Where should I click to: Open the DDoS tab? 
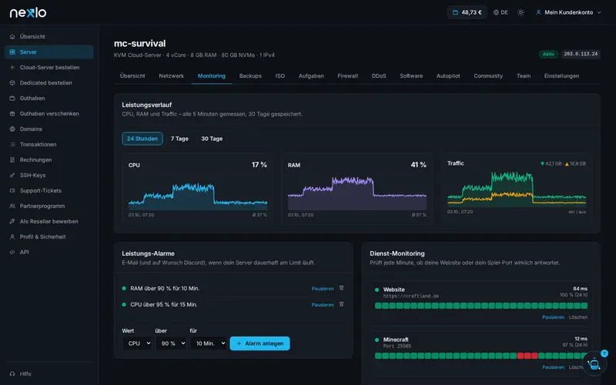[x=379, y=75]
